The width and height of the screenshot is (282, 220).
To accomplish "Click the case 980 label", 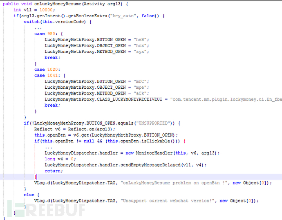I will point(46,34).
